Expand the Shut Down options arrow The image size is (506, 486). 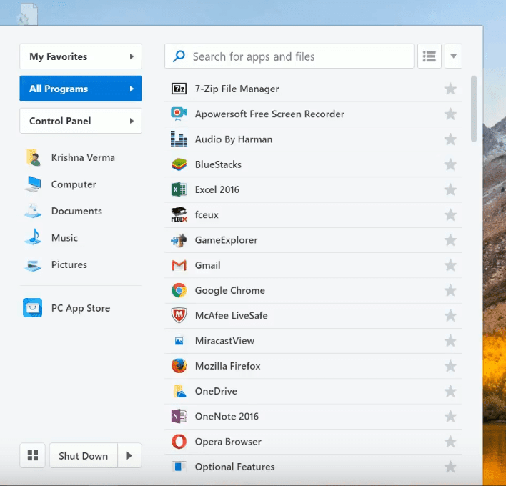(129, 456)
